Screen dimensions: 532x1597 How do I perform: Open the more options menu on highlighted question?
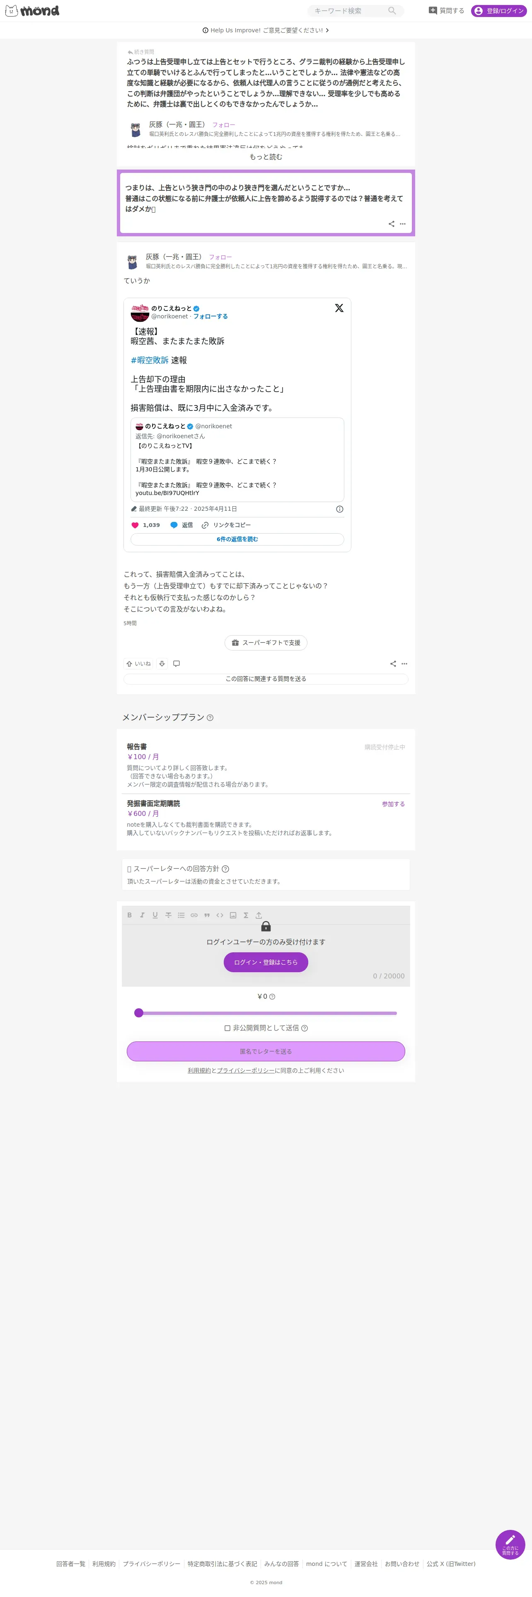click(x=403, y=224)
